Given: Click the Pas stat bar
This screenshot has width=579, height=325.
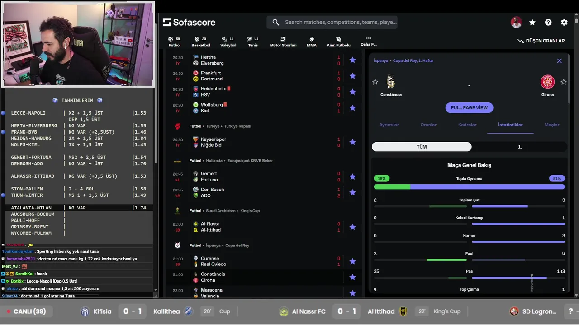Looking at the screenshot, I should 469,278.
